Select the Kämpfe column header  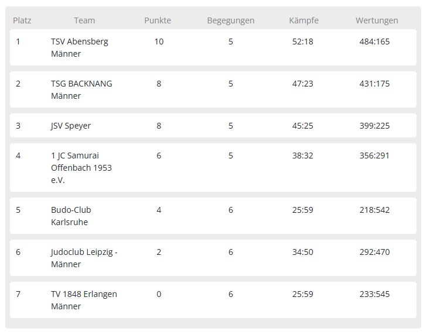[303, 20]
